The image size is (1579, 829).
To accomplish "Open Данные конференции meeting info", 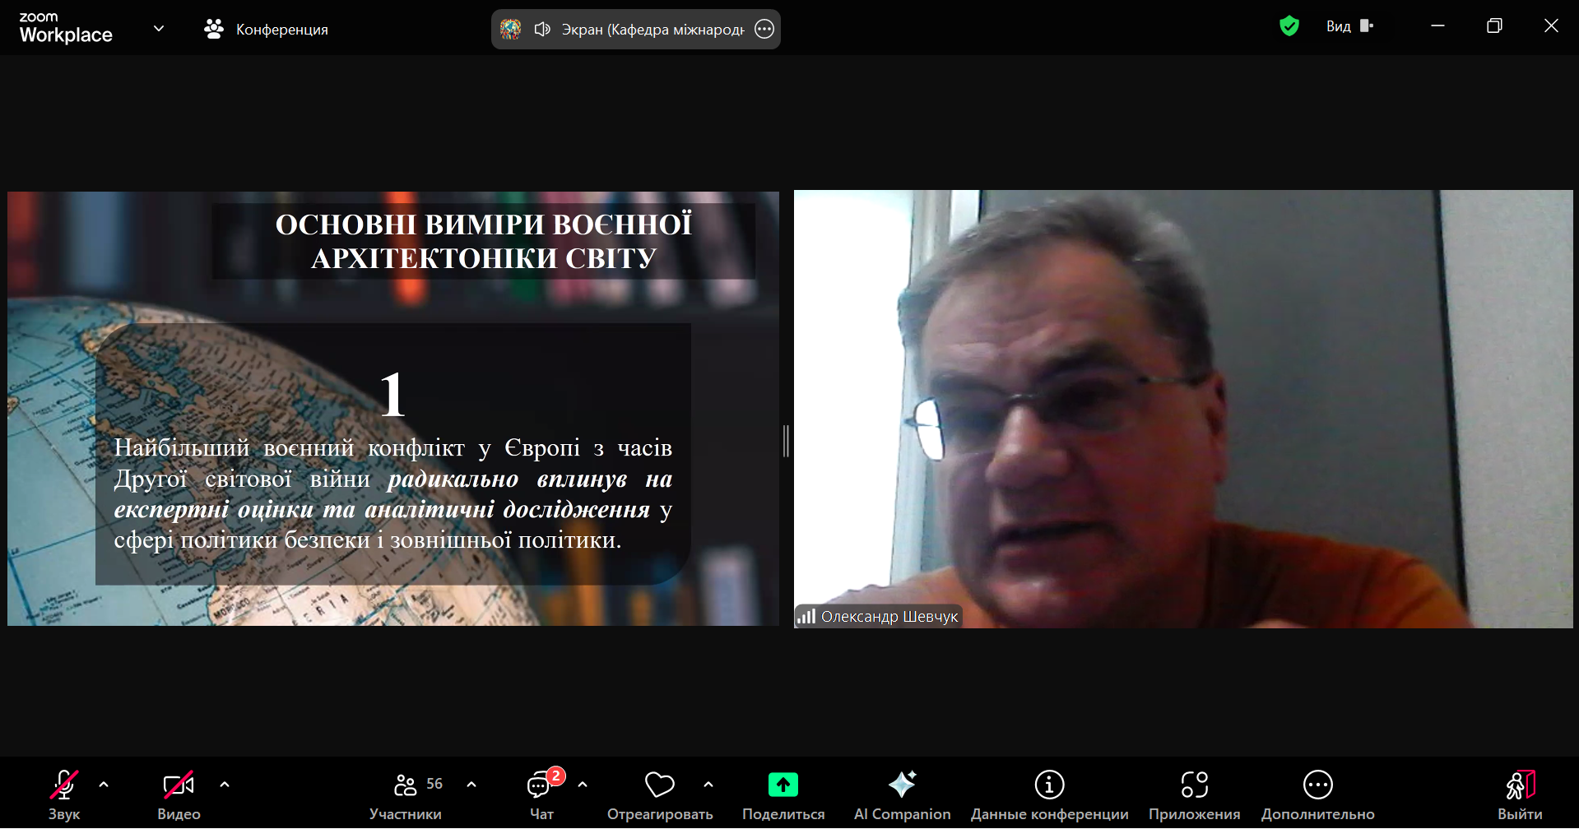I will click(x=1049, y=794).
